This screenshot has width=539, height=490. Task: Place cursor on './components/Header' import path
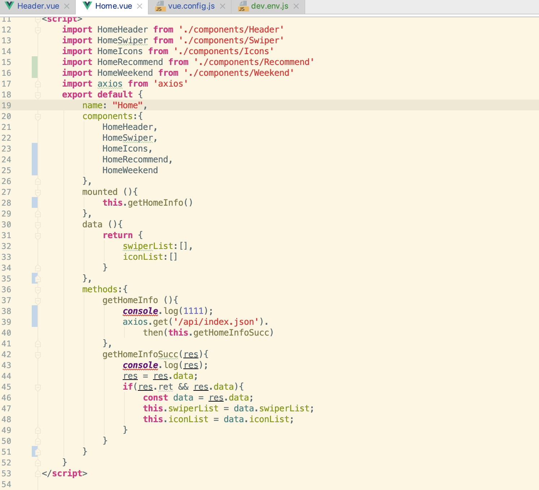(x=231, y=30)
